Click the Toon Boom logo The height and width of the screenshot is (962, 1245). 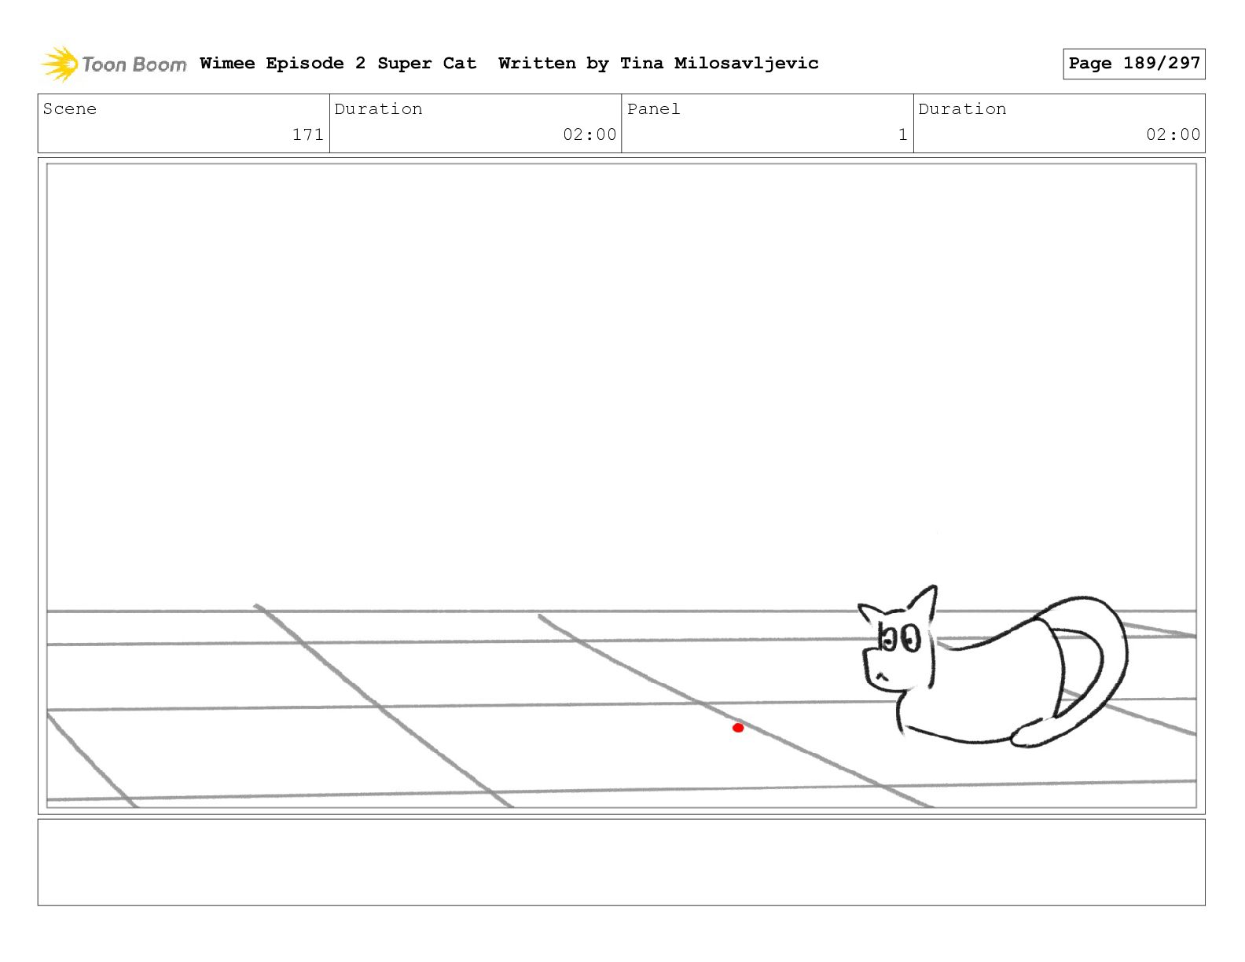tap(114, 64)
